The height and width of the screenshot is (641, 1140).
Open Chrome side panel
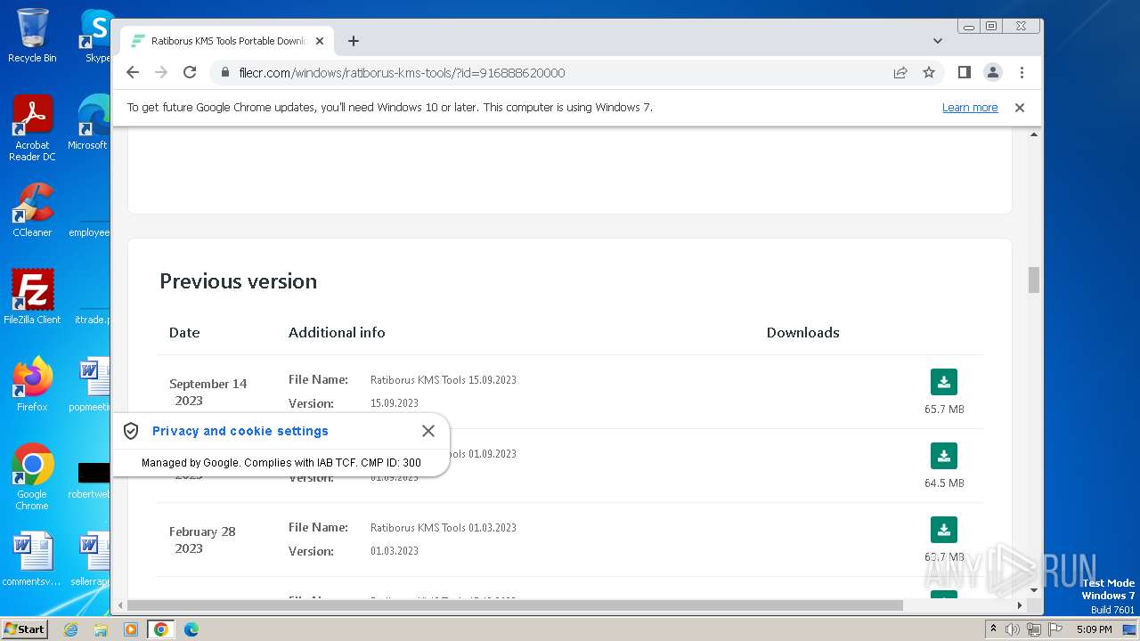click(x=964, y=72)
